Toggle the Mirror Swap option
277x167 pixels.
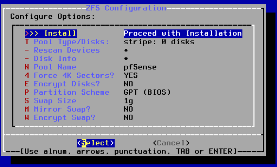coord(62,109)
